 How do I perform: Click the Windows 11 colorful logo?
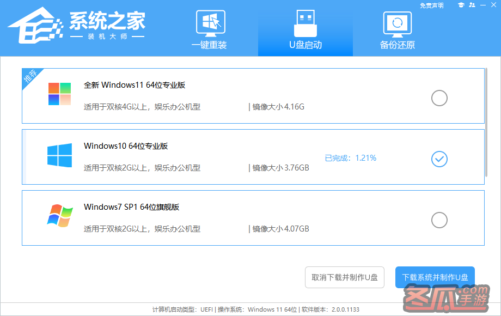pyautogui.click(x=59, y=94)
